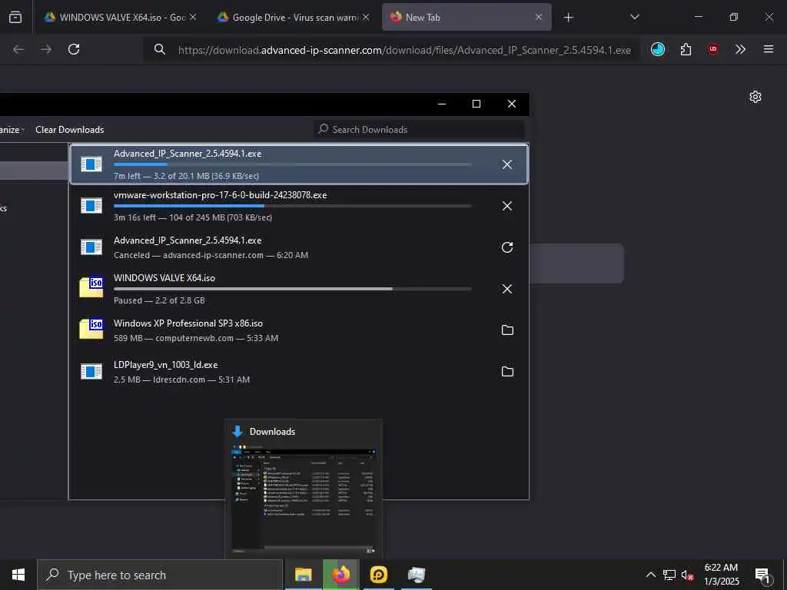Screen dimensions: 787x590
Task: Open the Windows Start menu
Action: (18, 575)
